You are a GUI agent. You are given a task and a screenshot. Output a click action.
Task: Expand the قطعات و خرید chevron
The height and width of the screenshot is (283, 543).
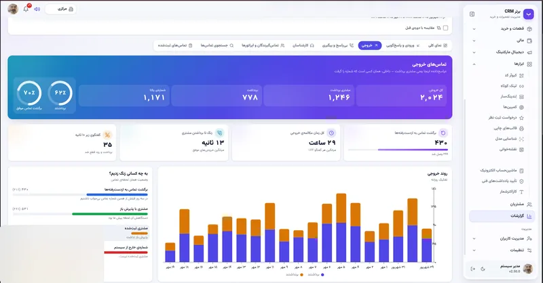[474, 28]
